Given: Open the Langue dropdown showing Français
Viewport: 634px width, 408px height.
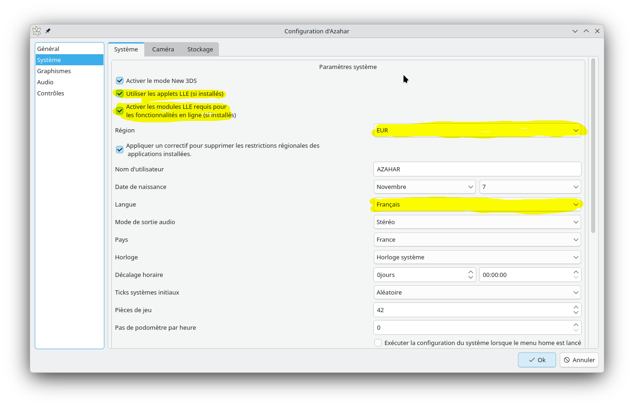Looking at the screenshot, I should [477, 204].
